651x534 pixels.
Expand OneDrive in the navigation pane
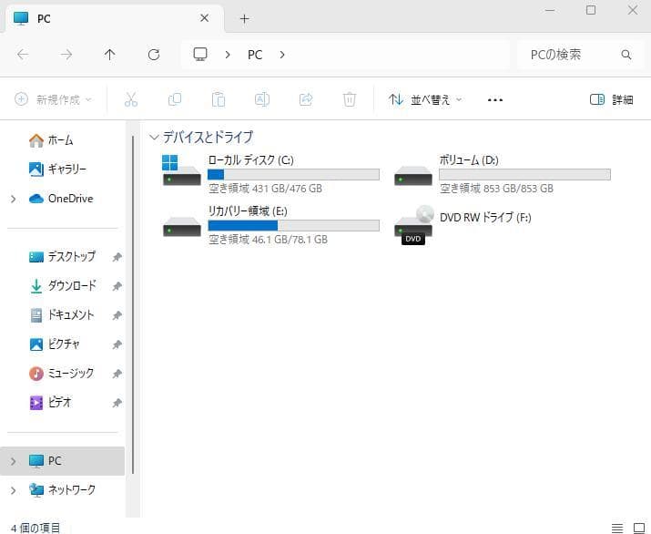click(x=14, y=199)
